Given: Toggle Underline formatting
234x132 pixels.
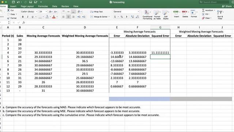Looking at the screenshot, I should pyautogui.click(x=33, y=17).
